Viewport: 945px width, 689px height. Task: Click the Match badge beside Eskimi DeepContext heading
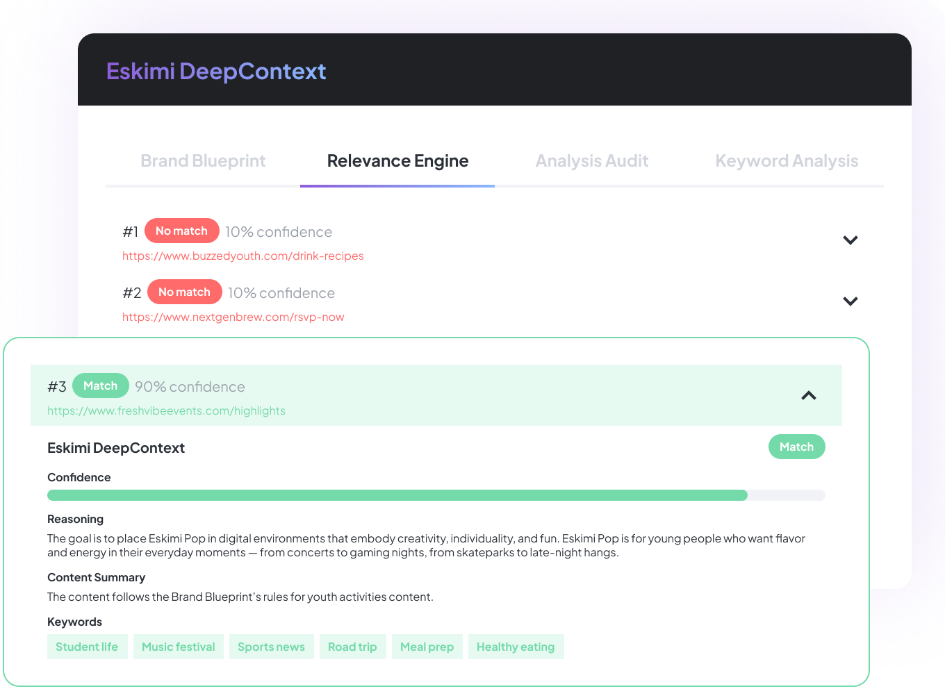coord(797,447)
